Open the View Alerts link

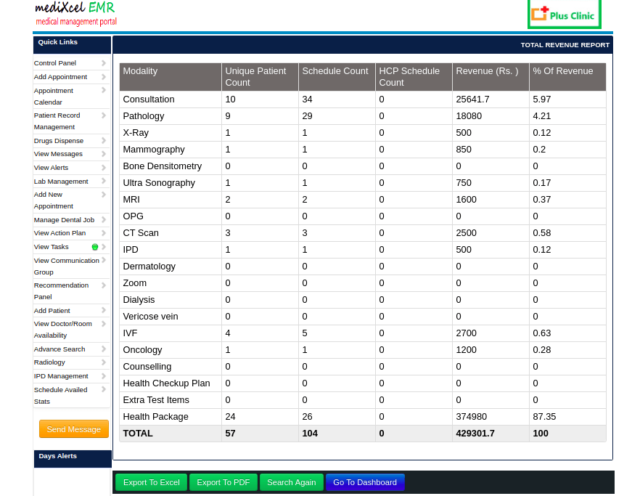(x=51, y=168)
